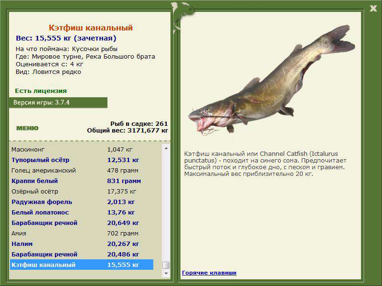This screenshot has width=382, height=286.
Task: Select Радужная форель entry
Action: click(82, 202)
